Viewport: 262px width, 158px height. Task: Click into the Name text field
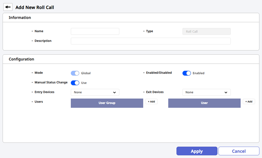point(95,31)
